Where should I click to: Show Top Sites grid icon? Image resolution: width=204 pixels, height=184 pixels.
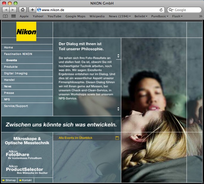(x=13, y=16)
